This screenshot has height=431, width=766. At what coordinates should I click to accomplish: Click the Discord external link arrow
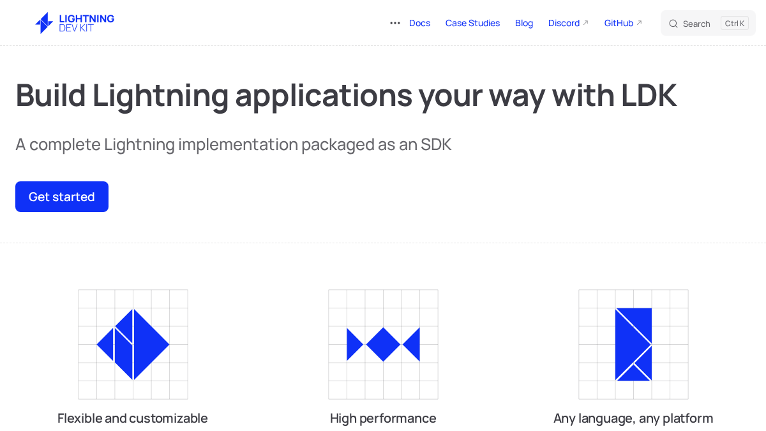click(x=585, y=23)
